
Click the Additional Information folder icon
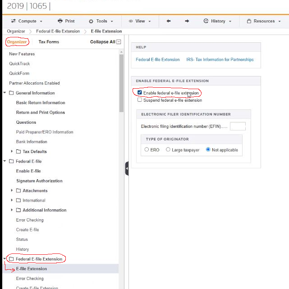pyautogui.click(x=18, y=210)
